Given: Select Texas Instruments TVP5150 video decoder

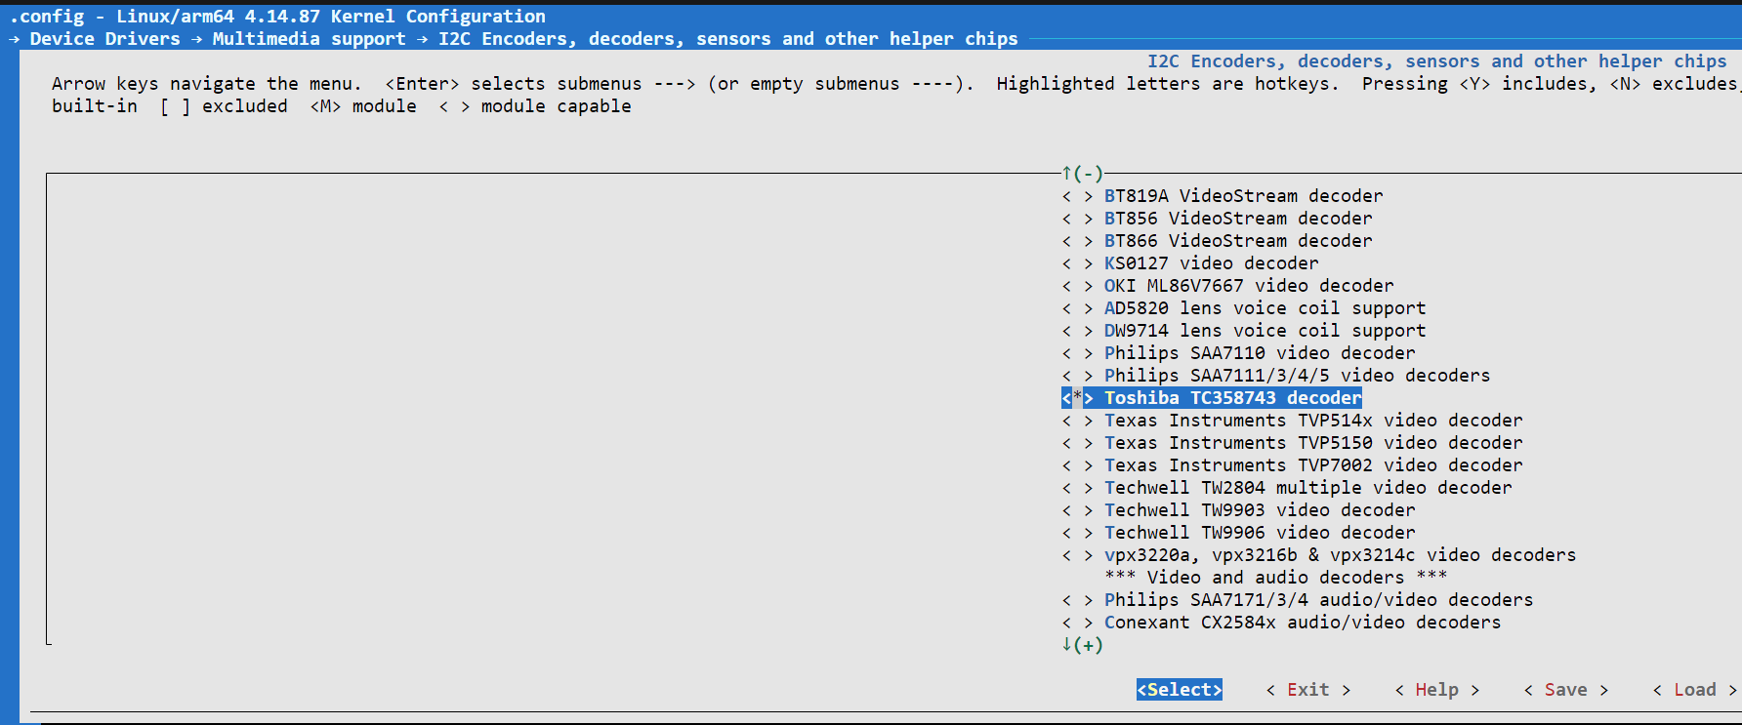Looking at the screenshot, I should tap(1293, 443).
